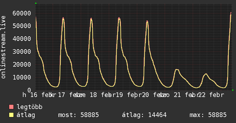Click the green arrow at x-axis right end
This screenshot has height=123, width=236.
pos(233,90)
